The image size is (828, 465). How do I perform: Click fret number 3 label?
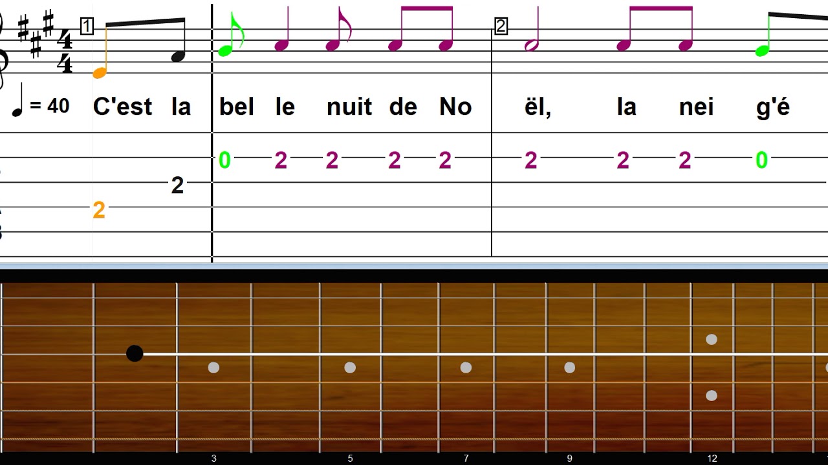point(213,459)
